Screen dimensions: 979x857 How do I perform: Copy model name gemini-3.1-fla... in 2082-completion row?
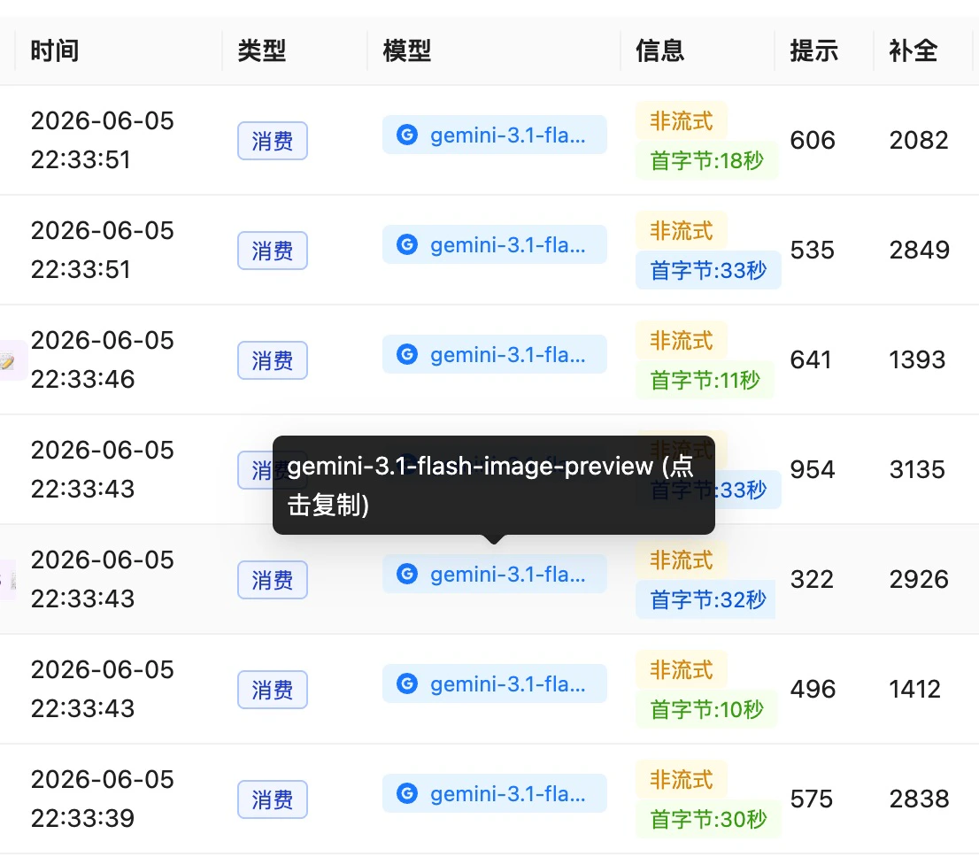495,135
